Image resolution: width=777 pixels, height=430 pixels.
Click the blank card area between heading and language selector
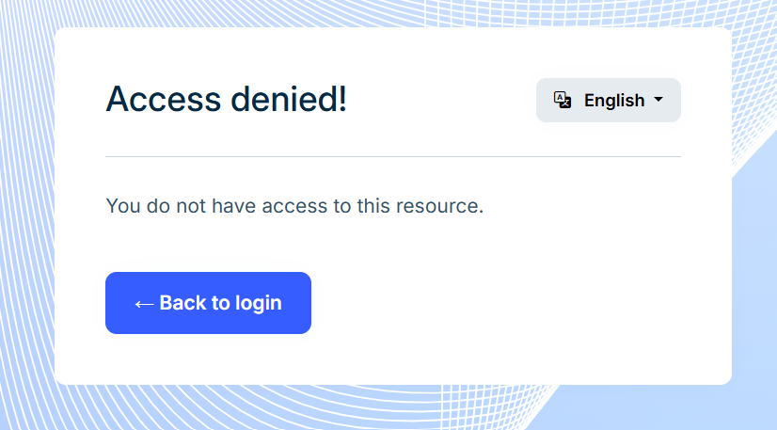tap(441, 99)
